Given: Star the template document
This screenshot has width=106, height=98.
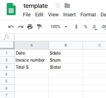Looking at the screenshot, I should 58,5.
